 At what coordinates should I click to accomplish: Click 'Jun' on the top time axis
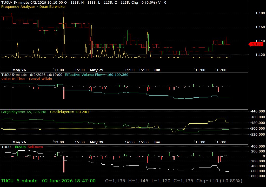point(157,70)
